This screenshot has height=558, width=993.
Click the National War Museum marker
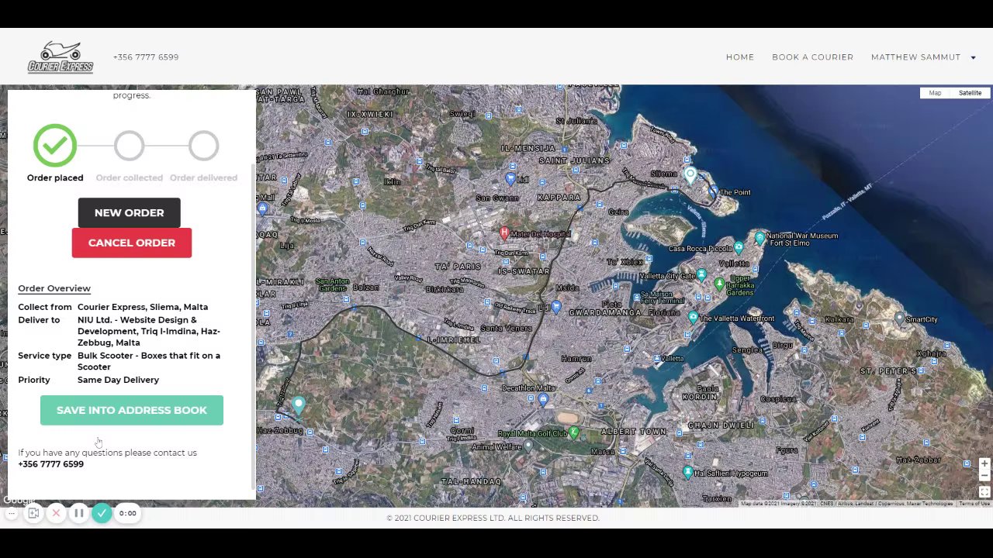pos(760,238)
